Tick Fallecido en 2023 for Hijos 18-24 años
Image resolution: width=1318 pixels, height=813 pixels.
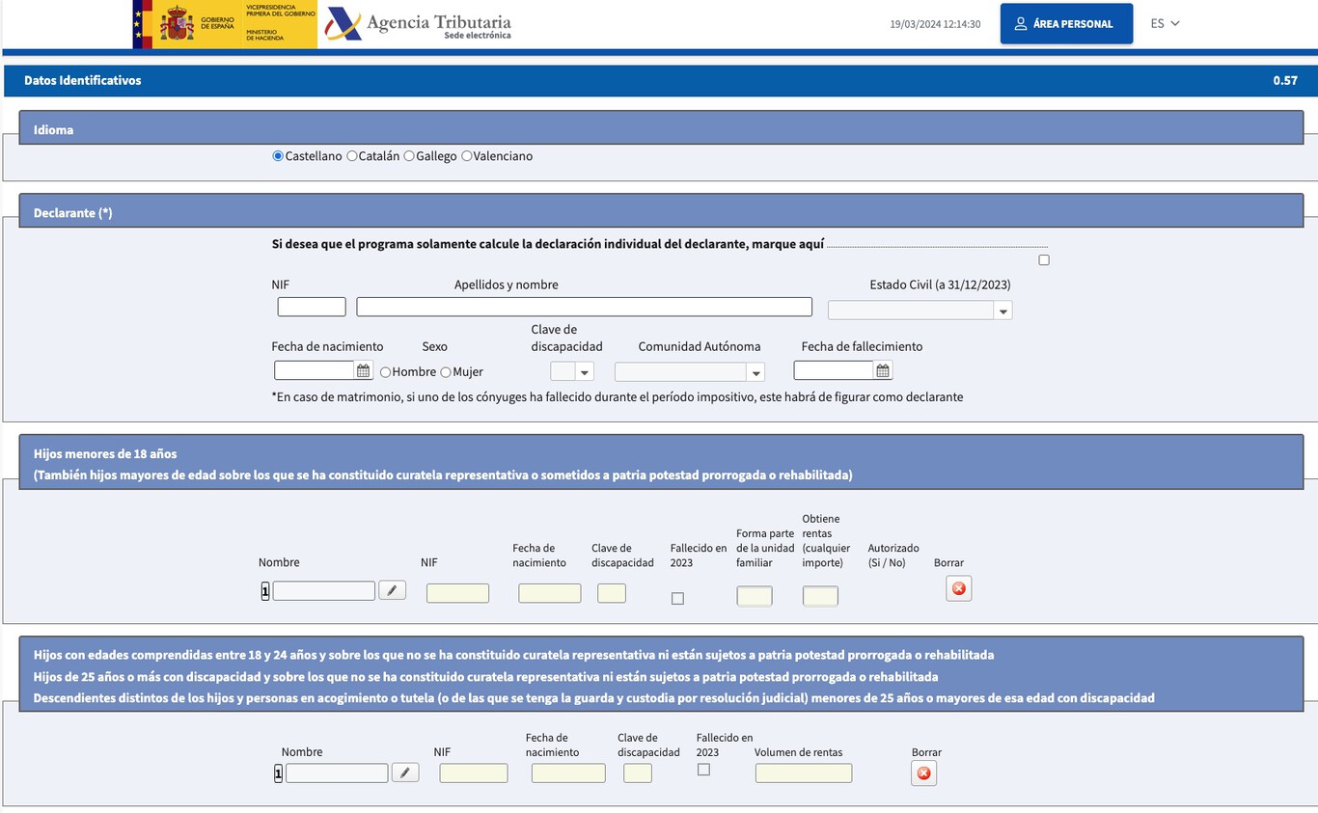(x=703, y=770)
